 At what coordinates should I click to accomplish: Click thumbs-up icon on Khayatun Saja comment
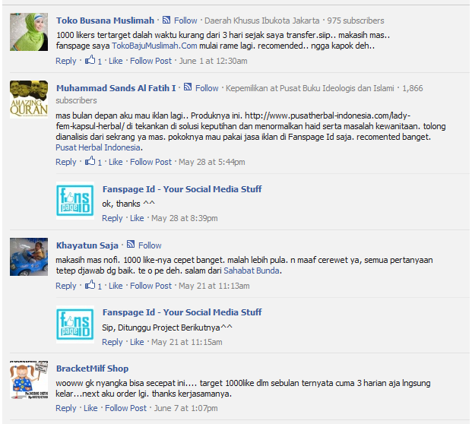tap(90, 285)
